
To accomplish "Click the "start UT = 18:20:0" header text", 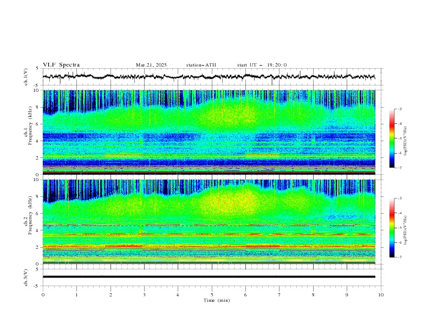I will [262, 65].
